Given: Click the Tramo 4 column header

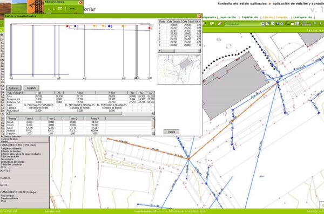Looking at the screenshot, I should [94, 119].
